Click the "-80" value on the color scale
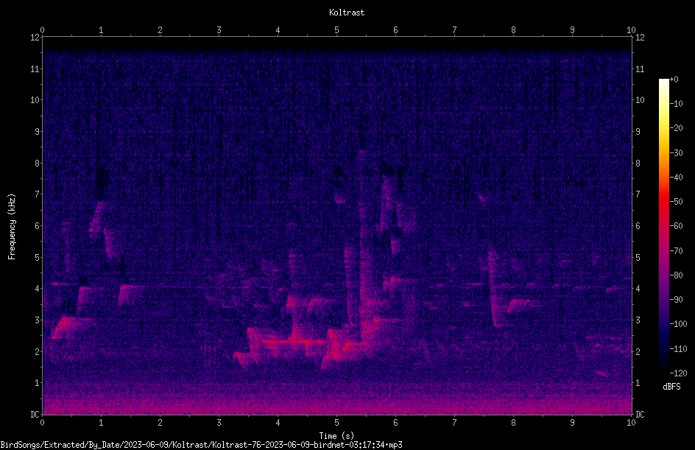Image resolution: width=695 pixels, height=450 pixels. tap(676, 275)
